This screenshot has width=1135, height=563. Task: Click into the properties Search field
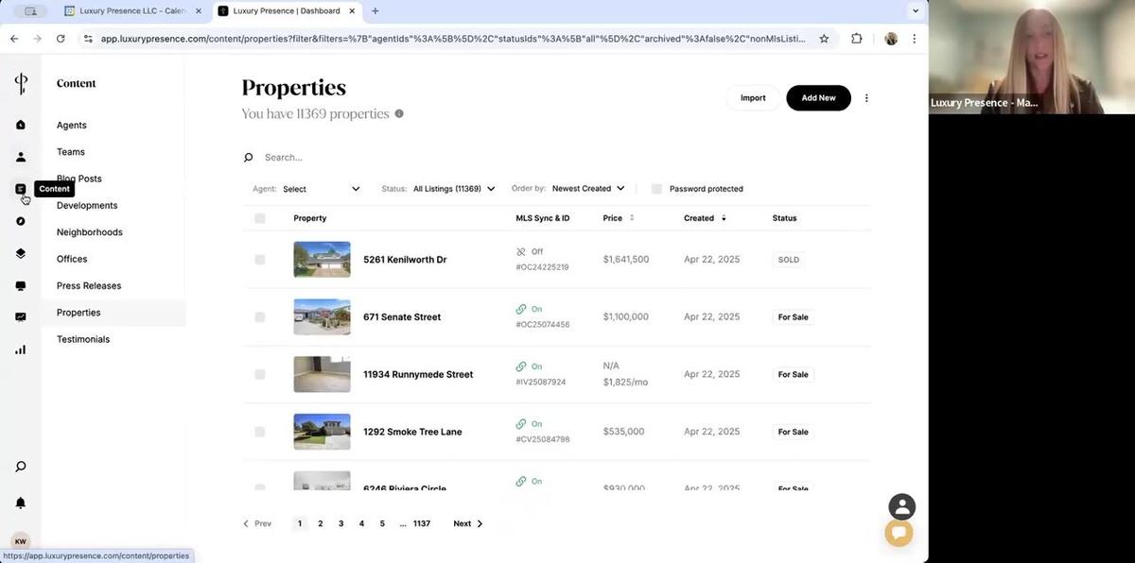[x=558, y=158]
